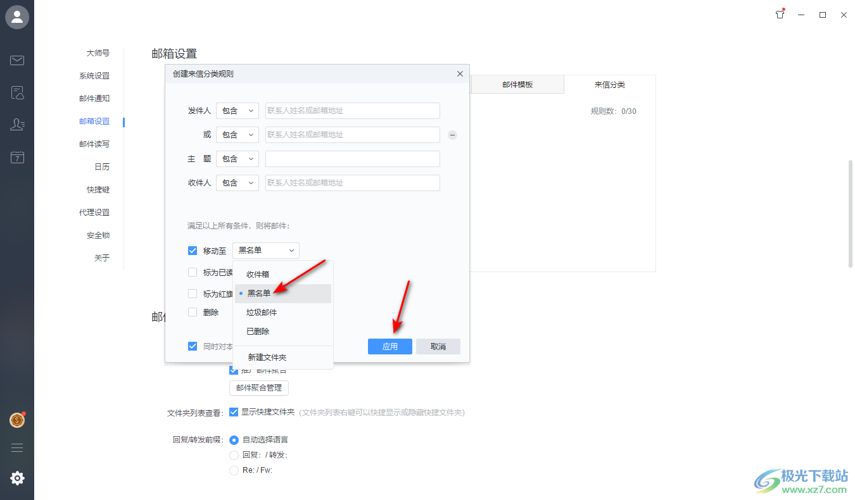This screenshot has width=855, height=500.
Task: Open the 或 row 包含 dropdown
Action: point(237,135)
